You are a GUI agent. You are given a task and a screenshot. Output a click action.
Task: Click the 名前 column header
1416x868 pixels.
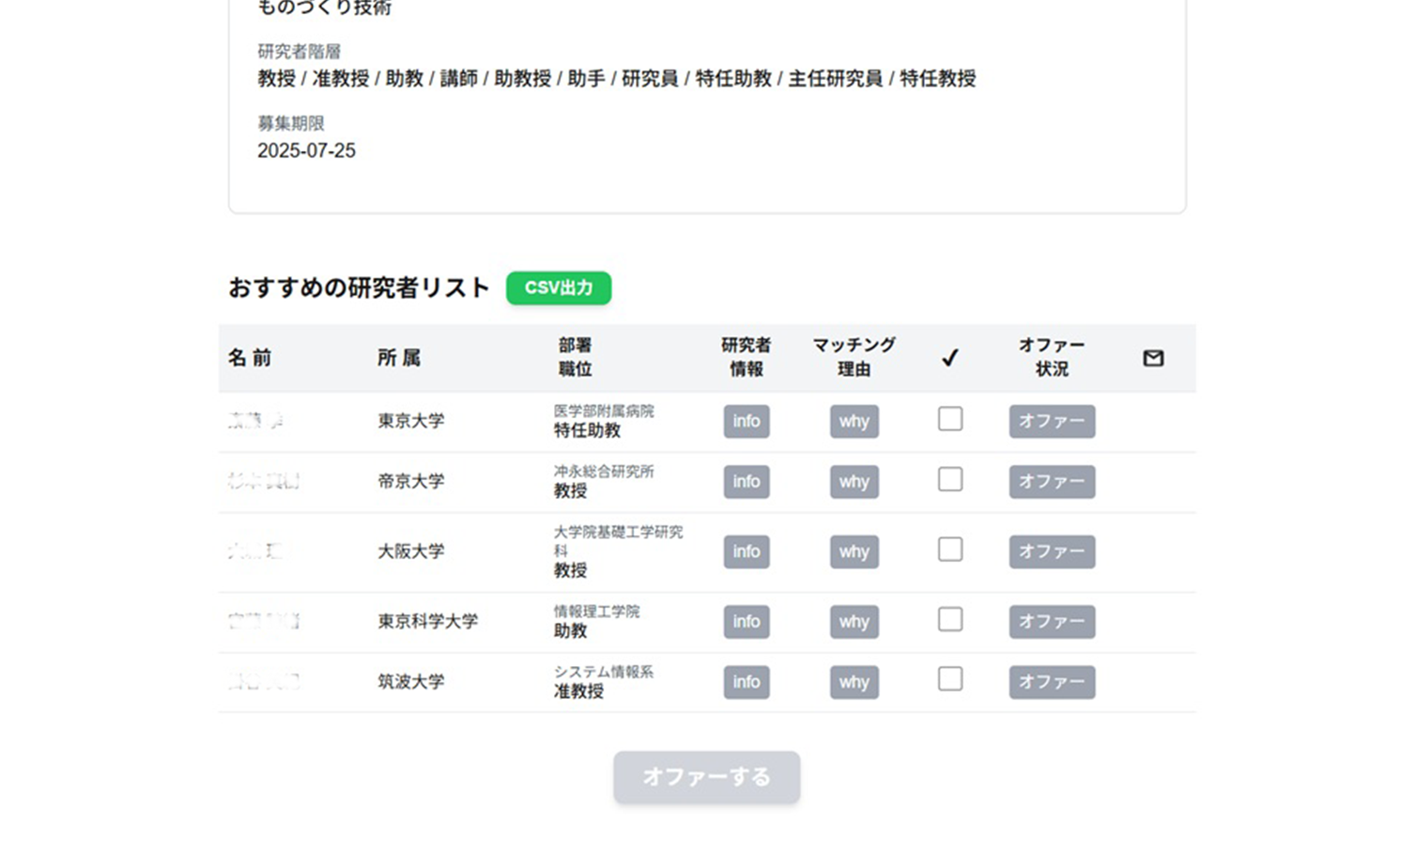click(250, 358)
